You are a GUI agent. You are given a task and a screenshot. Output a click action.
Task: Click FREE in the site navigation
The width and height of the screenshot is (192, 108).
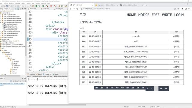(x=155, y=15)
